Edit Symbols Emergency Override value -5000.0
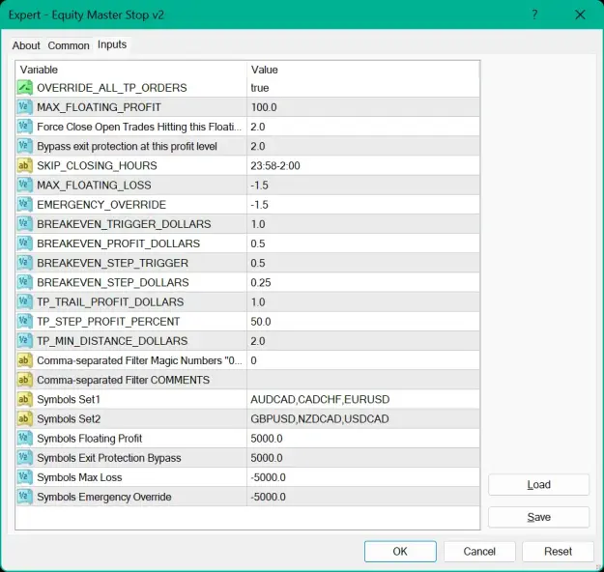Screen dimensions: 604x572 coord(363,497)
